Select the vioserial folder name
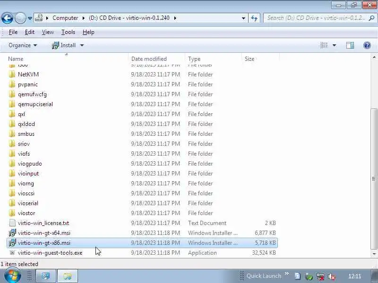This screenshot has height=283, width=378. click(x=28, y=203)
